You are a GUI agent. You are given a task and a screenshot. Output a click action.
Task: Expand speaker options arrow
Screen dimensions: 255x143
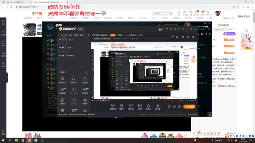click(x=161, y=106)
